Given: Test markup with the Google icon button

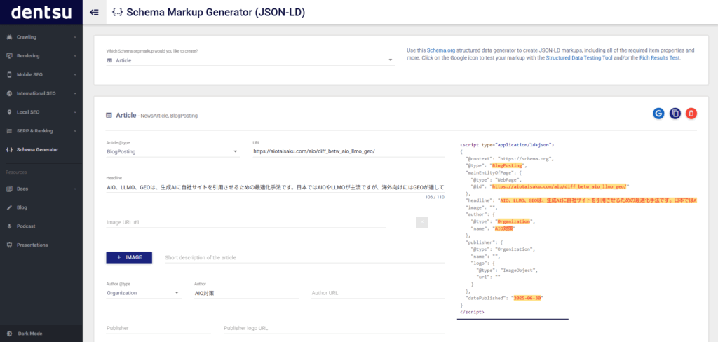Looking at the screenshot, I should pos(658,114).
